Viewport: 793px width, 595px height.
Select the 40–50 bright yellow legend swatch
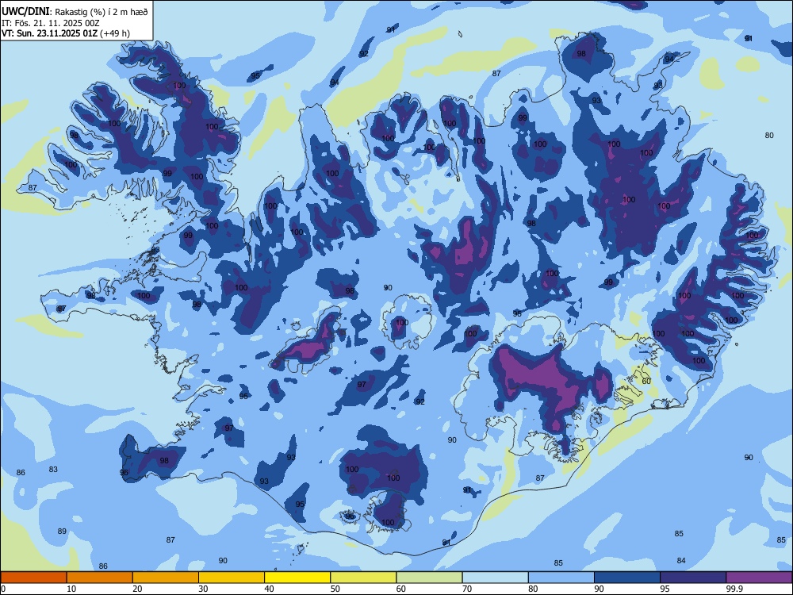click(x=297, y=578)
